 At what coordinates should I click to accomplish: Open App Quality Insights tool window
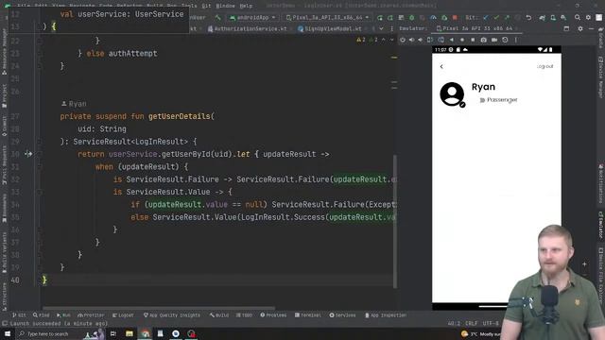(172, 315)
